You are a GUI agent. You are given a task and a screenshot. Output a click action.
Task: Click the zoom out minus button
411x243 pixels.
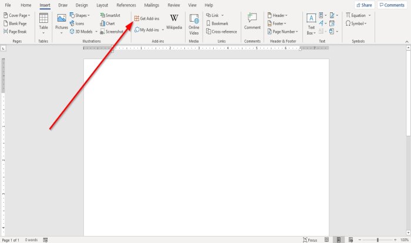click(x=360, y=240)
